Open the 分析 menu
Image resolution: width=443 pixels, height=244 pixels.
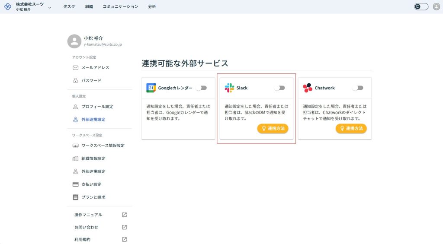coord(152,6)
